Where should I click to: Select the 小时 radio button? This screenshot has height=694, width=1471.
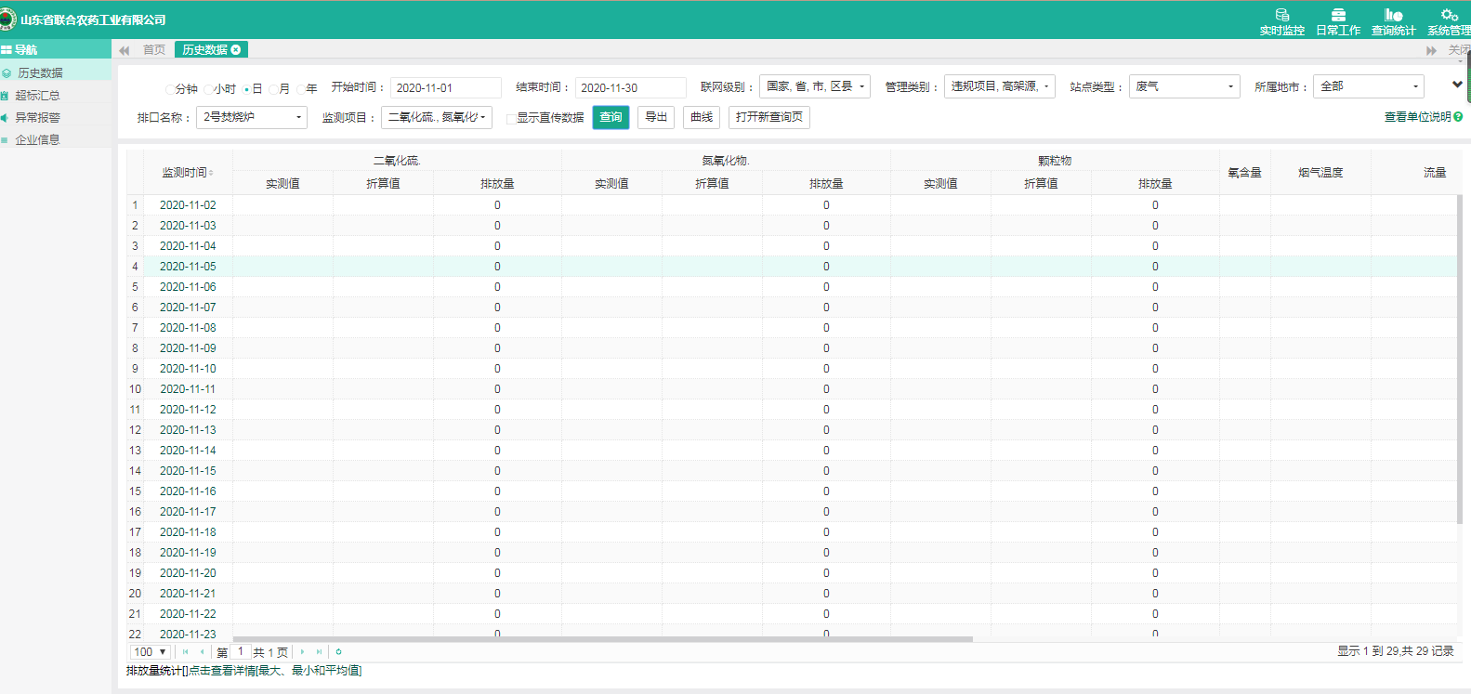coord(209,89)
